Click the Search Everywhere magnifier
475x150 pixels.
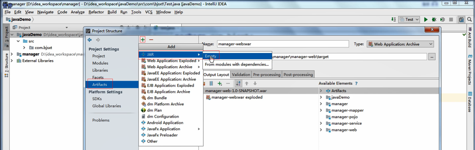tap(470, 19)
